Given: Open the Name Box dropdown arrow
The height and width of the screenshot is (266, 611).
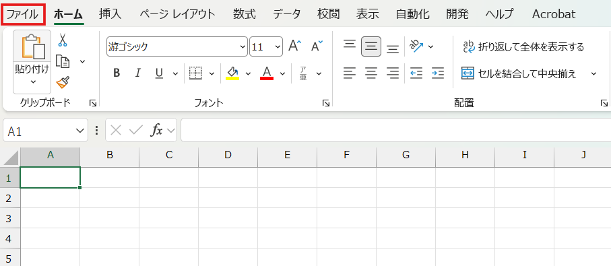Looking at the screenshot, I should [80, 131].
